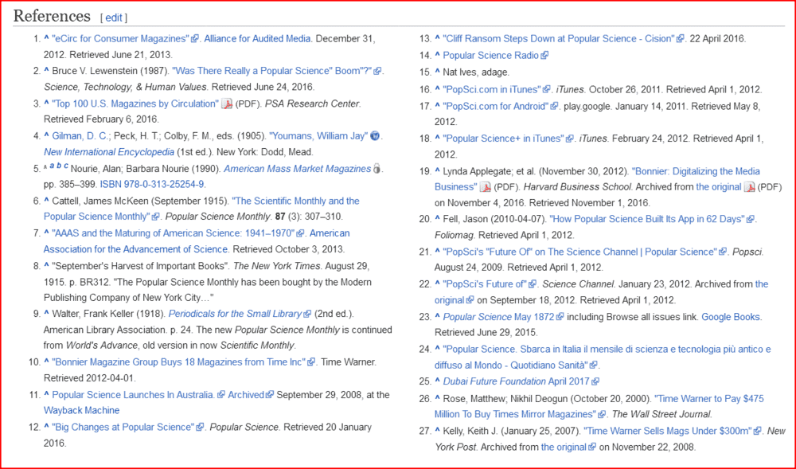The image size is (796, 469).
Task: Click external link icon after Popular Science Radio
Action: coord(544,56)
